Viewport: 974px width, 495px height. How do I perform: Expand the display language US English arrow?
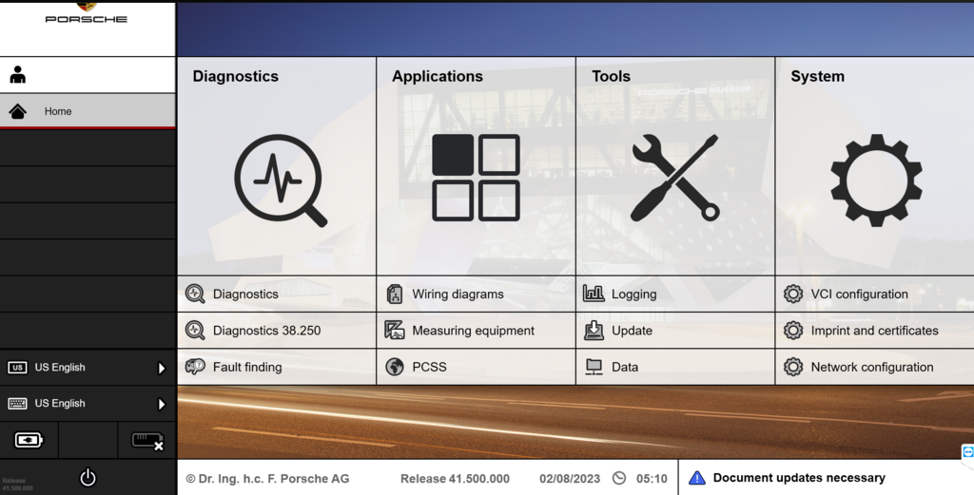pos(162,368)
